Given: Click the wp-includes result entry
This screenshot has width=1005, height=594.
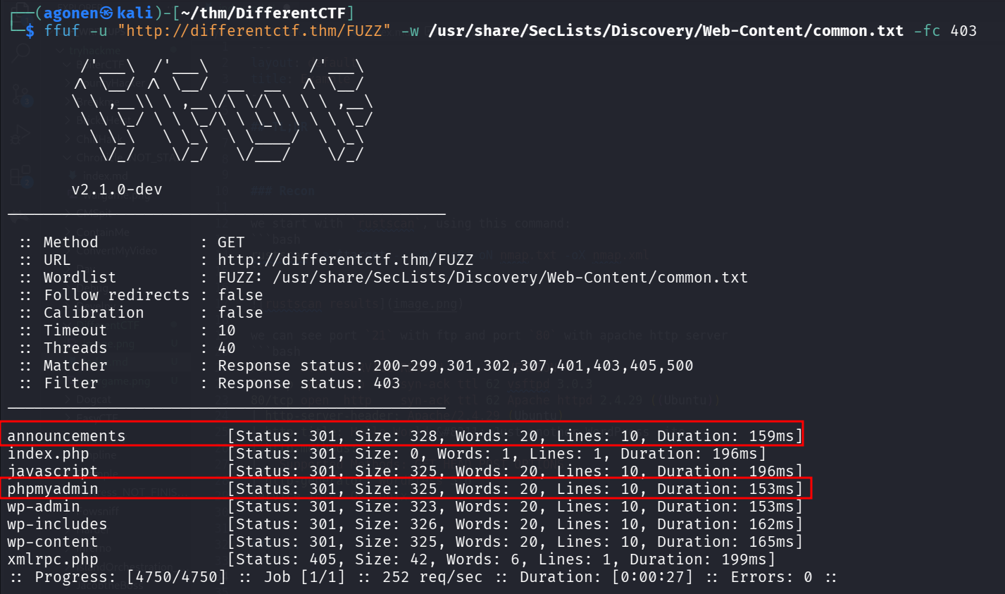Looking at the screenshot, I should (x=57, y=524).
